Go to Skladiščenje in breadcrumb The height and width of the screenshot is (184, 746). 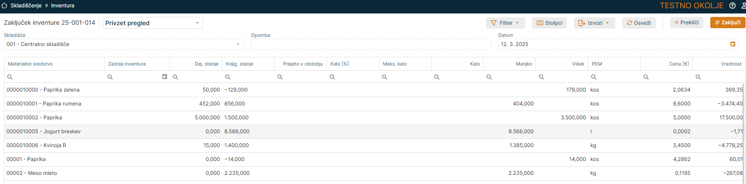pyautogui.click(x=26, y=6)
